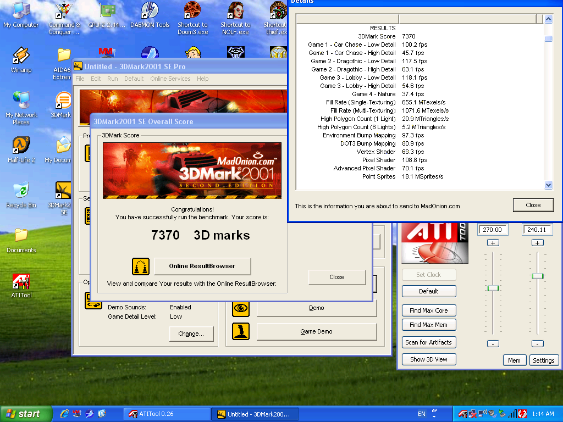563x422 pixels.
Task: Open the Edit menu in 3DMark2001
Action: pyautogui.click(x=96, y=79)
